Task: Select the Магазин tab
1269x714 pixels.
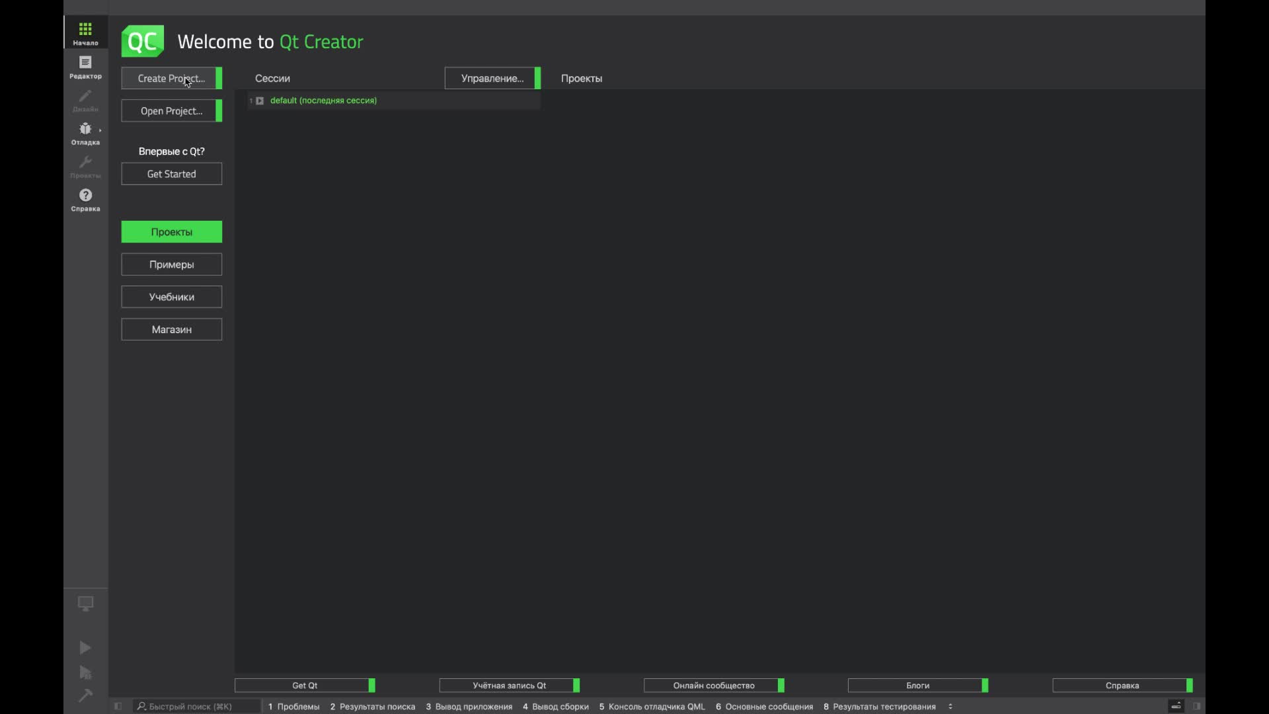Action: [x=172, y=329]
